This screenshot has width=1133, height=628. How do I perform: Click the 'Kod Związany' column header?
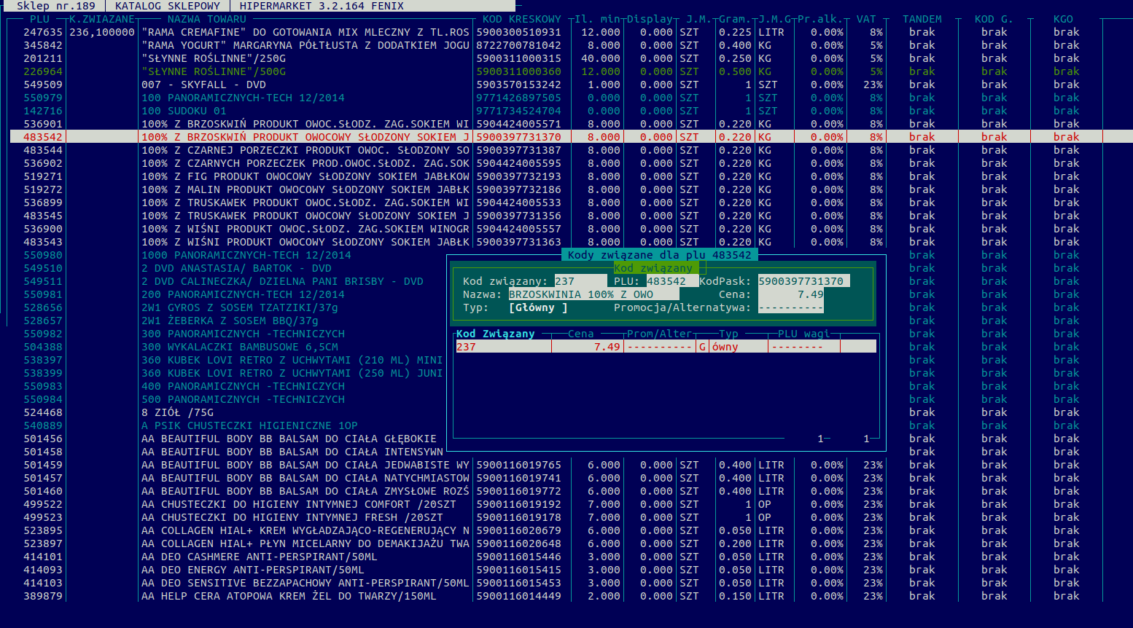tap(496, 334)
